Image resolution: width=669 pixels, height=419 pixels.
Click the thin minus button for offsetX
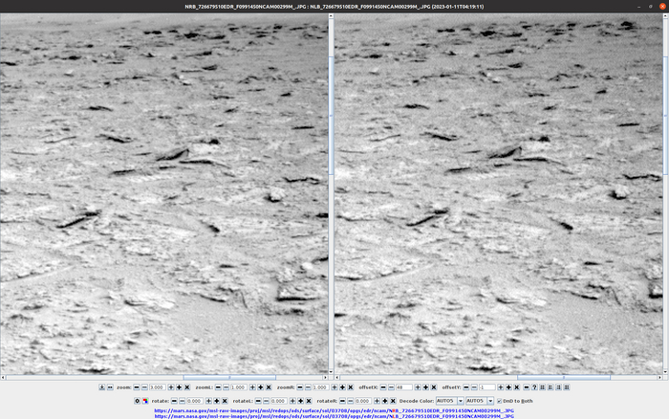click(391, 387)
